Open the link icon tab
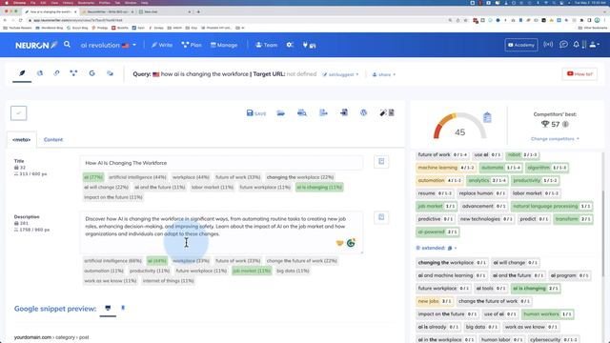 coord(56,73)
